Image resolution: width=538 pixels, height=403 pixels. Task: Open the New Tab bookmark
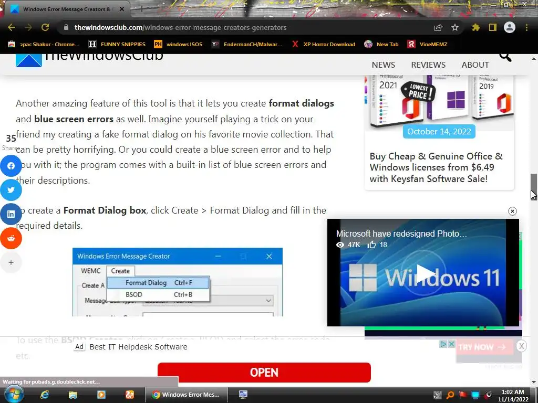(x=381, y=44)
